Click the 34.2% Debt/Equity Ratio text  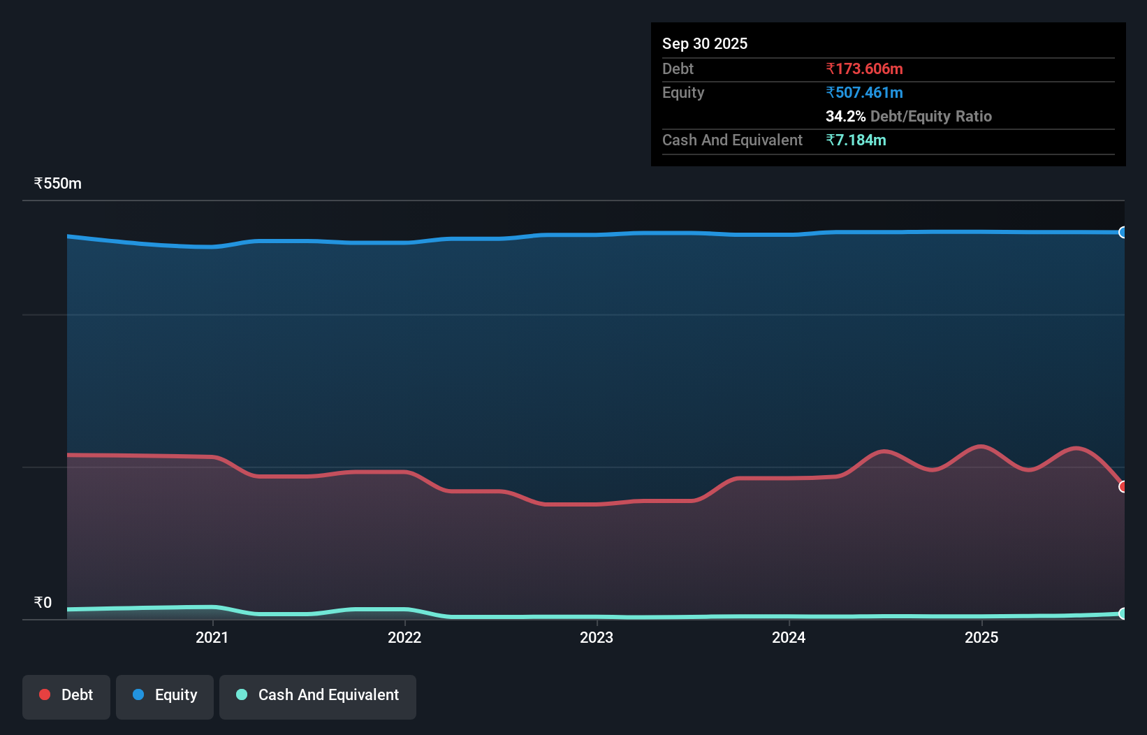pos(909,116)
